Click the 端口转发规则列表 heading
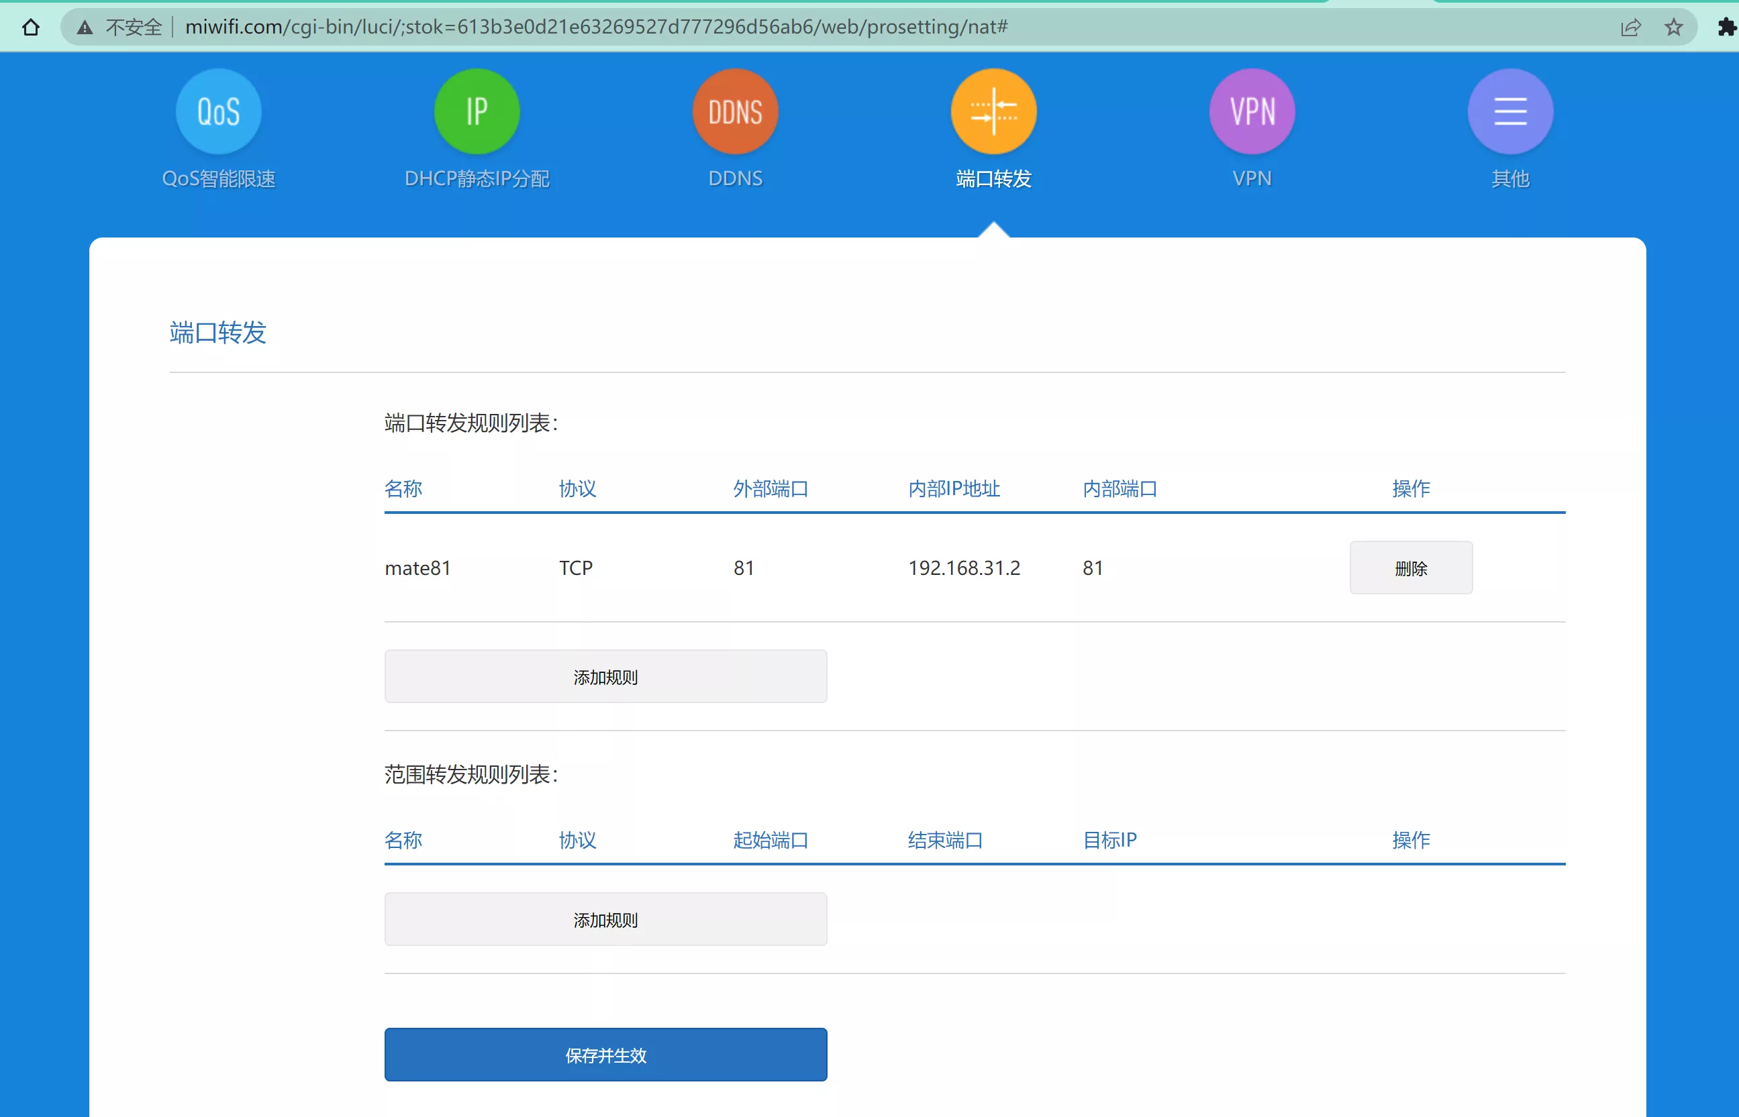Image resolution: width=1739 pixels, height=1117 pixels. pyautogui.click(x=471, y=423)
